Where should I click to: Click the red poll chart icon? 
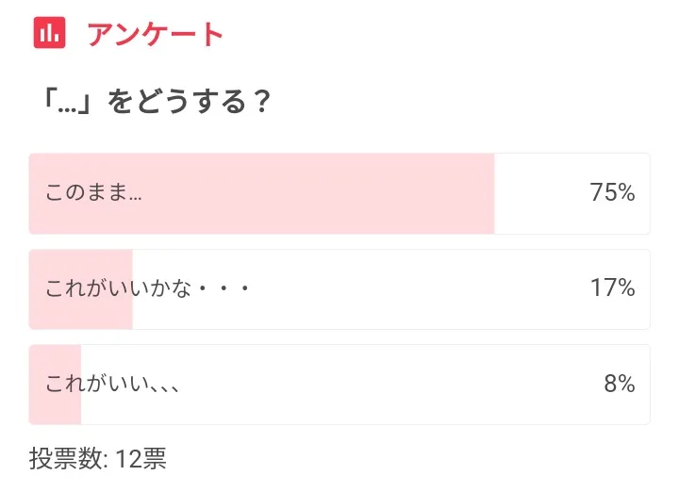pos(48,33)
